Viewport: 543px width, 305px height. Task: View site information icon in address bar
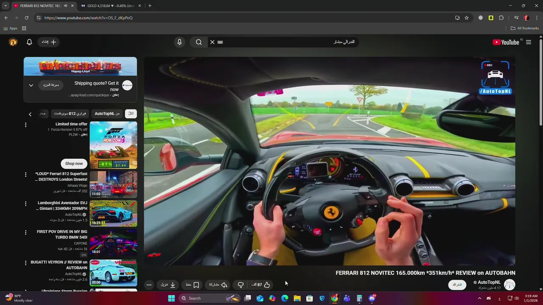pyautogui.click(x=39, y=18)
